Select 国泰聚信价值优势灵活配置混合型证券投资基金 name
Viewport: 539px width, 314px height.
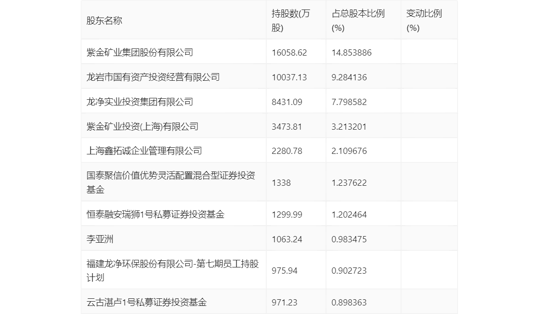[x=171, y=182]
